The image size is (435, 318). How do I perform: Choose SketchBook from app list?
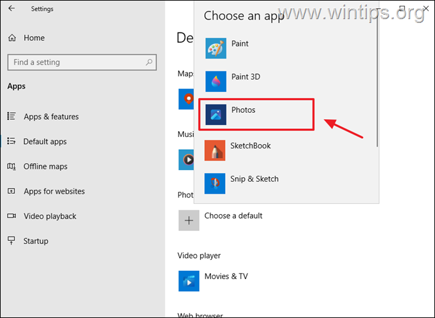pyautogui.click(x=286, y=150)
